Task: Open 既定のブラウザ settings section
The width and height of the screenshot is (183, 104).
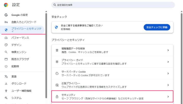Action: (20, 59)
